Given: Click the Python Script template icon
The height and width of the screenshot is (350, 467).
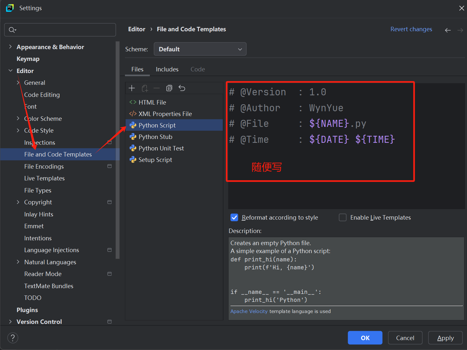Looking at the screenshot, I should (133, 125).
